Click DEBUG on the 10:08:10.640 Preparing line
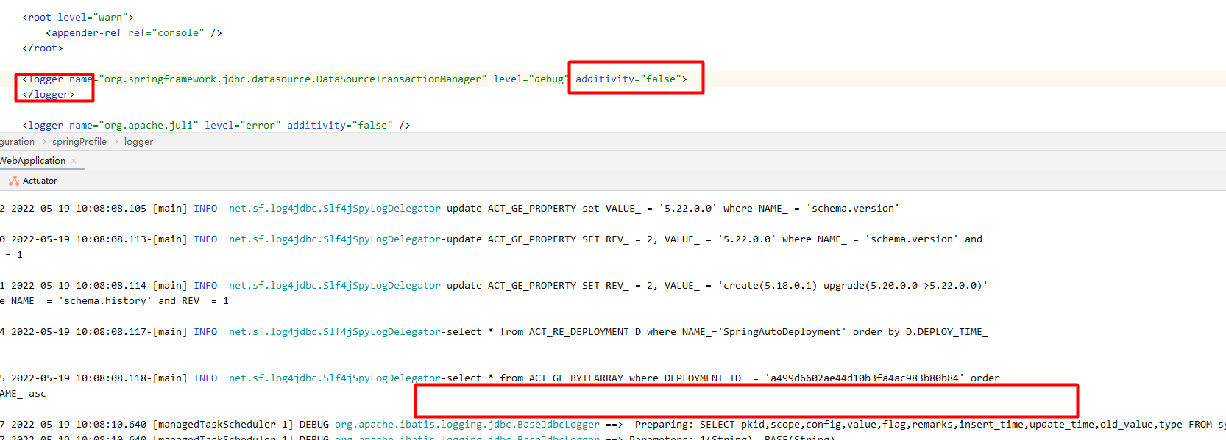This screenshot has height=440, width=1226. [x=314, y=424]
